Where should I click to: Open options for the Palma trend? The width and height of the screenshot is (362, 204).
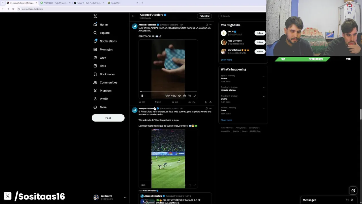(x=264, y=76)
